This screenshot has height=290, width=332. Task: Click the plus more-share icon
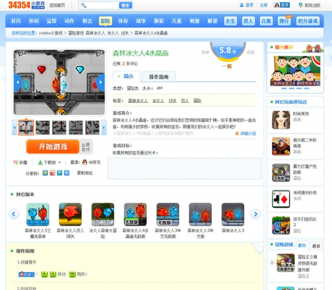pos(67,173)
